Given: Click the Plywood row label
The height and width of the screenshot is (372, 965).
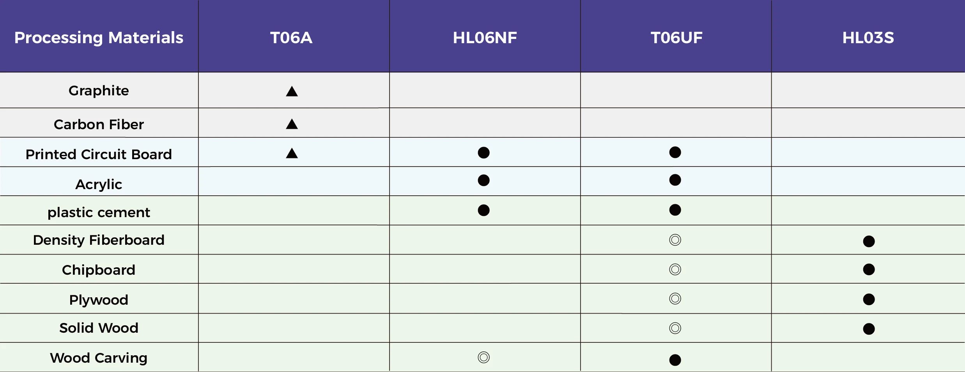Looking at the screenshot, I should click(99, 300).
